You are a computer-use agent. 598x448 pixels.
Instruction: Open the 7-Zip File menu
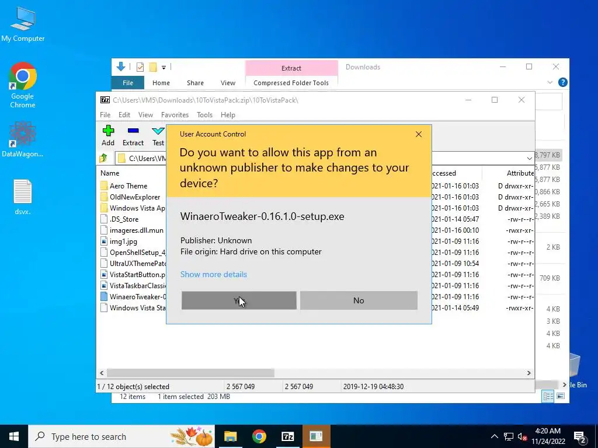coord(105,115)
